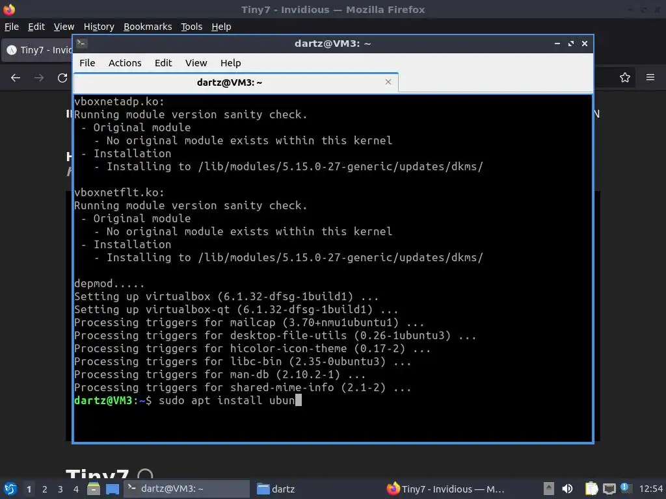This screenshot has width=666, height=499.
Task: Click the 'vboxnetadp.ko:' output line
Action: click(x=119, y=102)
